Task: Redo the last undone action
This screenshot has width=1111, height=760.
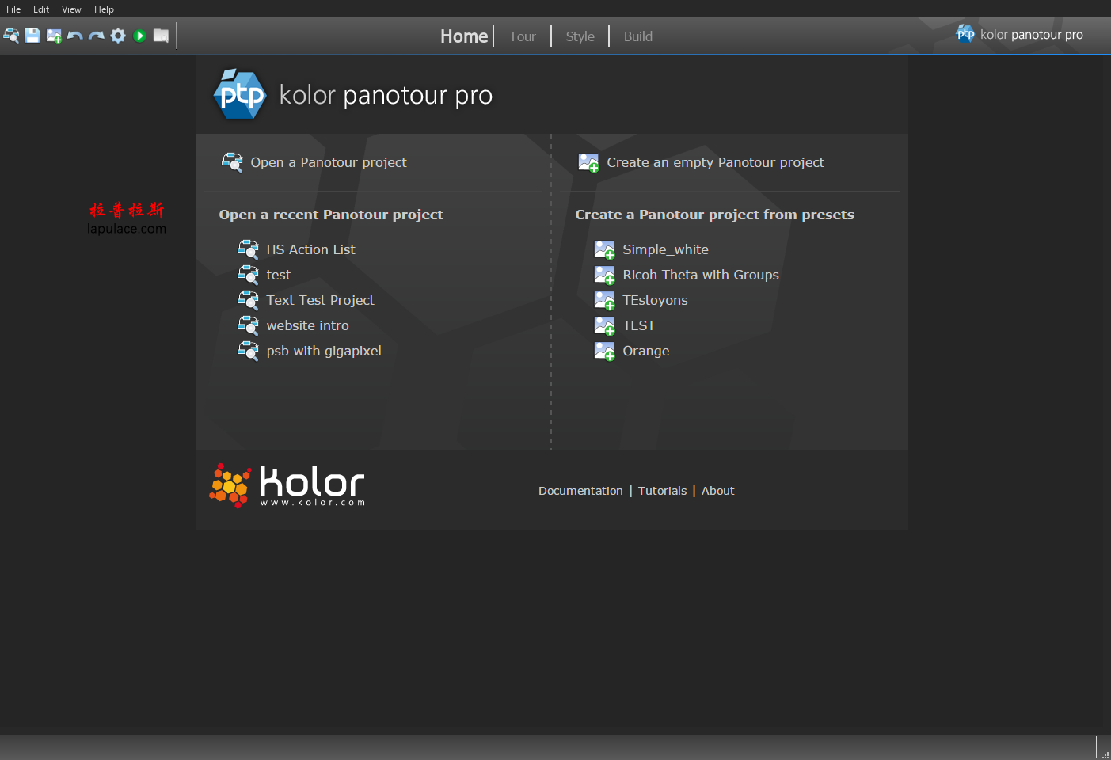Action: pos(96,36)
